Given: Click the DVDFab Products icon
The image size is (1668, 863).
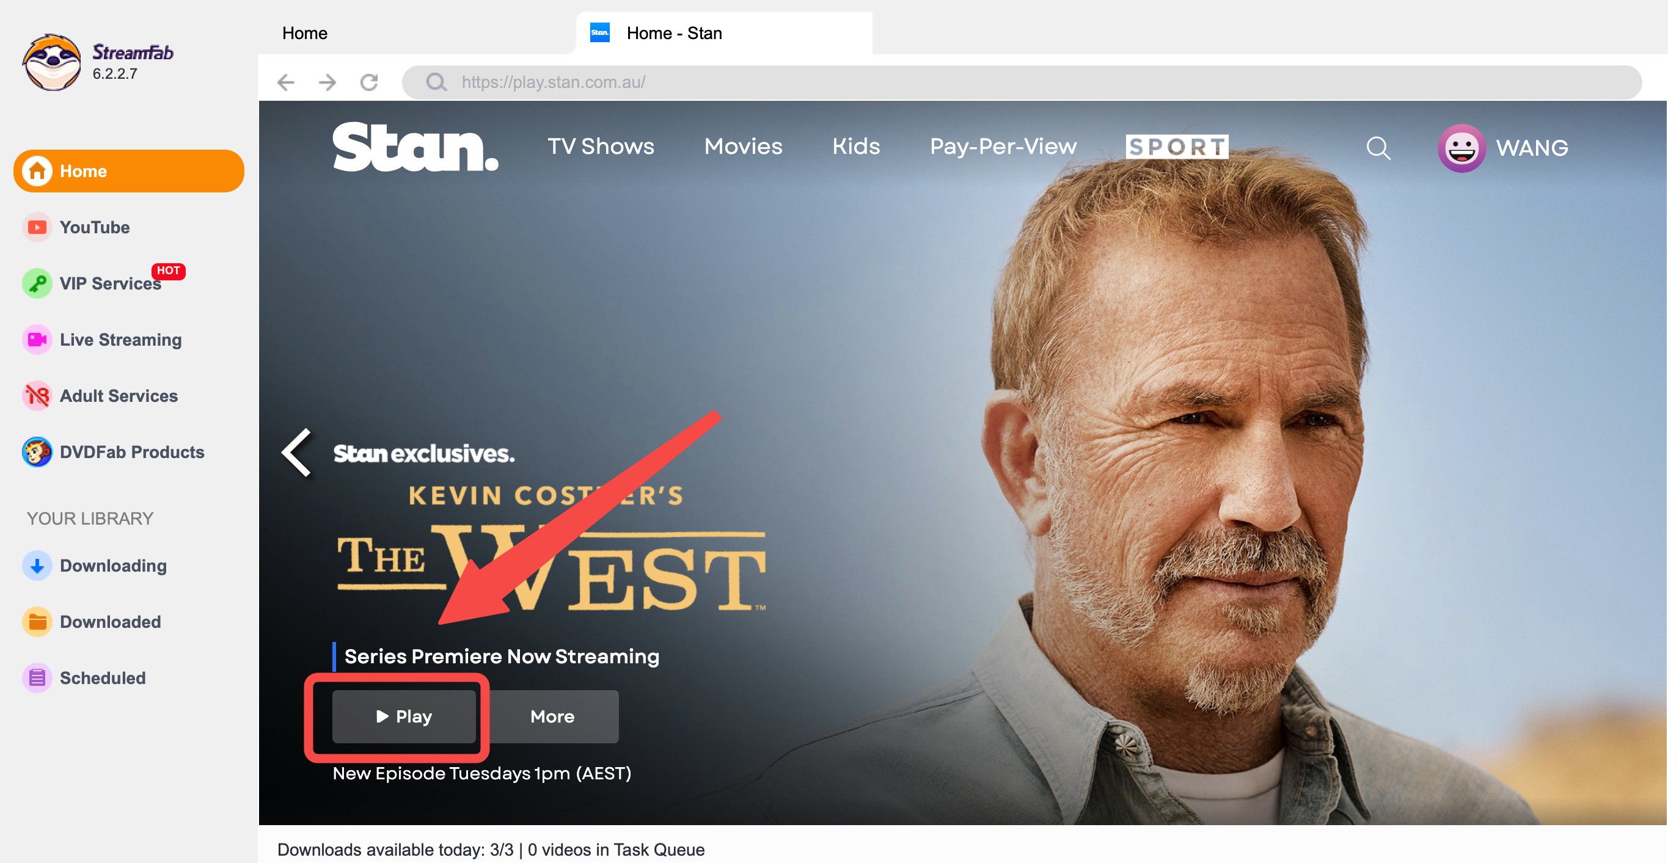Looking at the screenshot, I should pyautogui.click(x=37, y=452).
